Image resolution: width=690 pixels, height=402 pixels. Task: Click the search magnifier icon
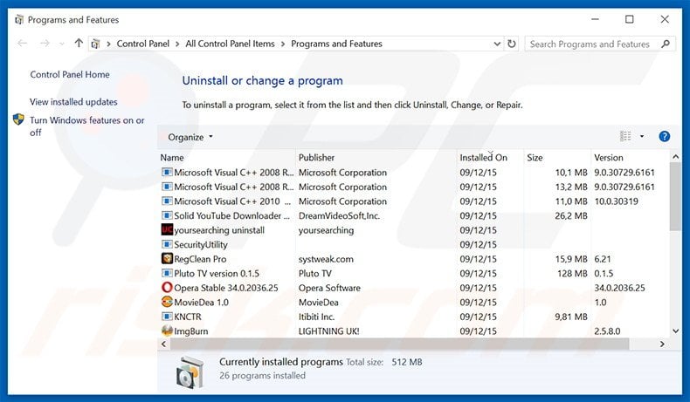[x=666, y=44]
